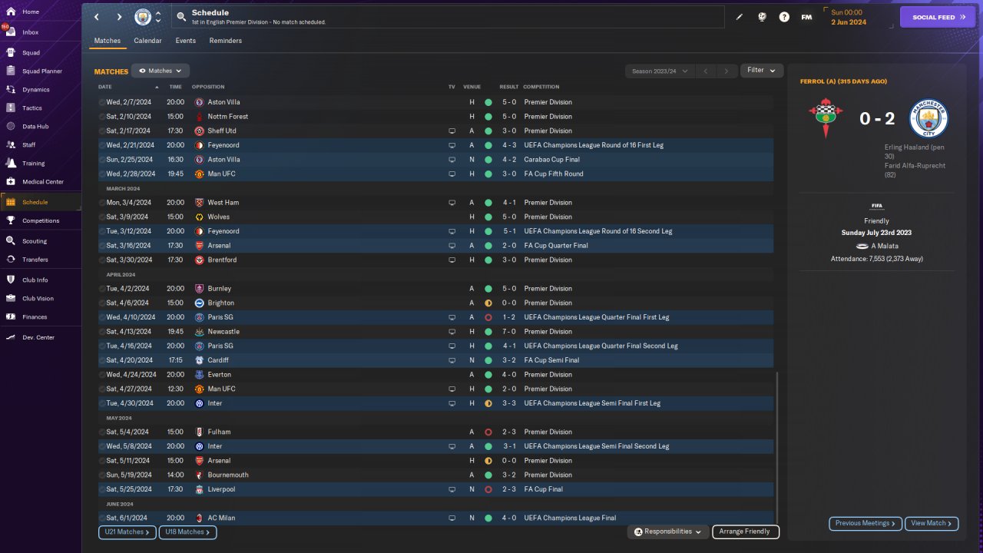Image resolution: width=983 pixels, height=553 pixels.
Task: Switch to the Calendar tab
Action: click(x=147, y=41)
